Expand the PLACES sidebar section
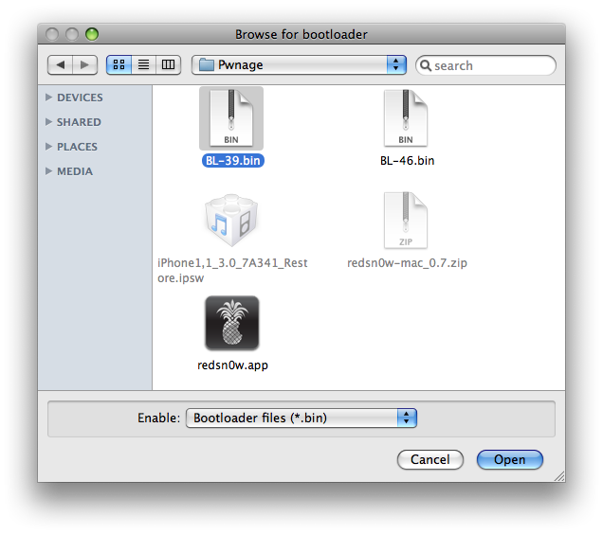 point(49,147)
